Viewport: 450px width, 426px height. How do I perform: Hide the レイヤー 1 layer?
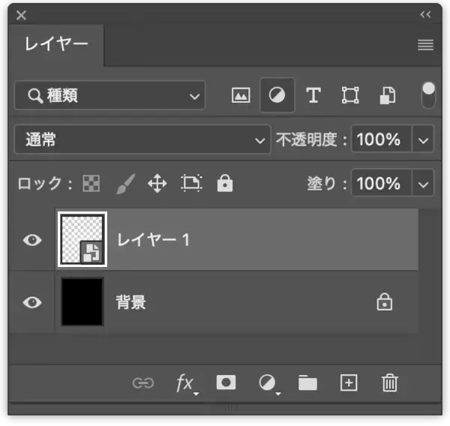32,240
